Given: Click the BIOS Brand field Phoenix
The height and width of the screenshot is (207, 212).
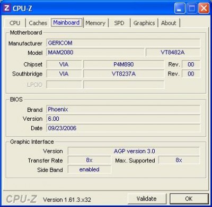Looking at the screenshot, I should 123,109.
